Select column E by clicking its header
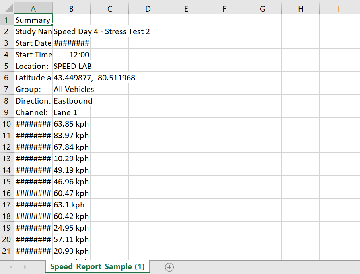This screenshot has height=274, width=360. pos(186,8)
